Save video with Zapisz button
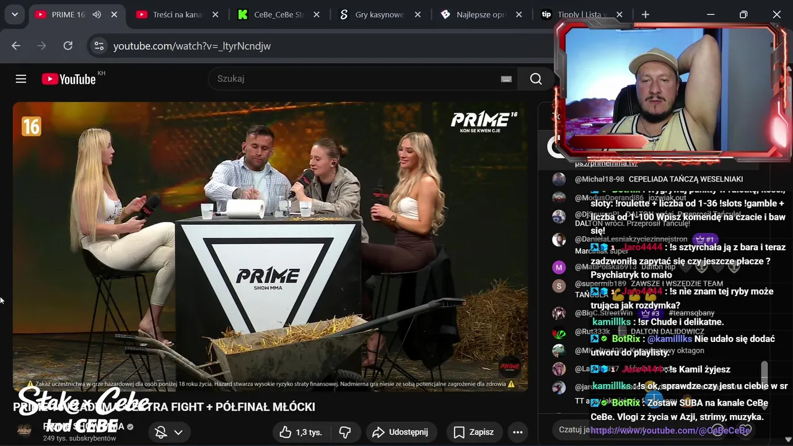The height and width of the screenshot is (446, 793). tap(474, 432)
